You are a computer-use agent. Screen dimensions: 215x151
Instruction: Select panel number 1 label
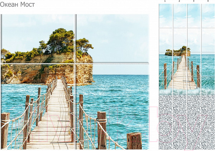(x=165, y=1)
